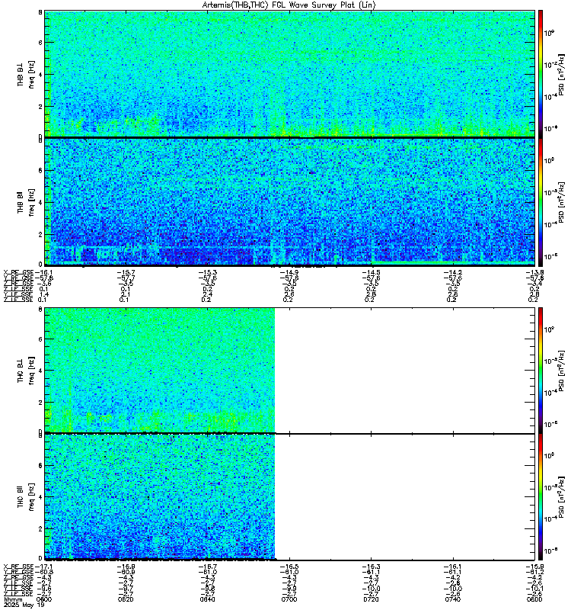
Task: Click the THB X_RE_GSE value "-14.9"
Action: pos(289,272)
